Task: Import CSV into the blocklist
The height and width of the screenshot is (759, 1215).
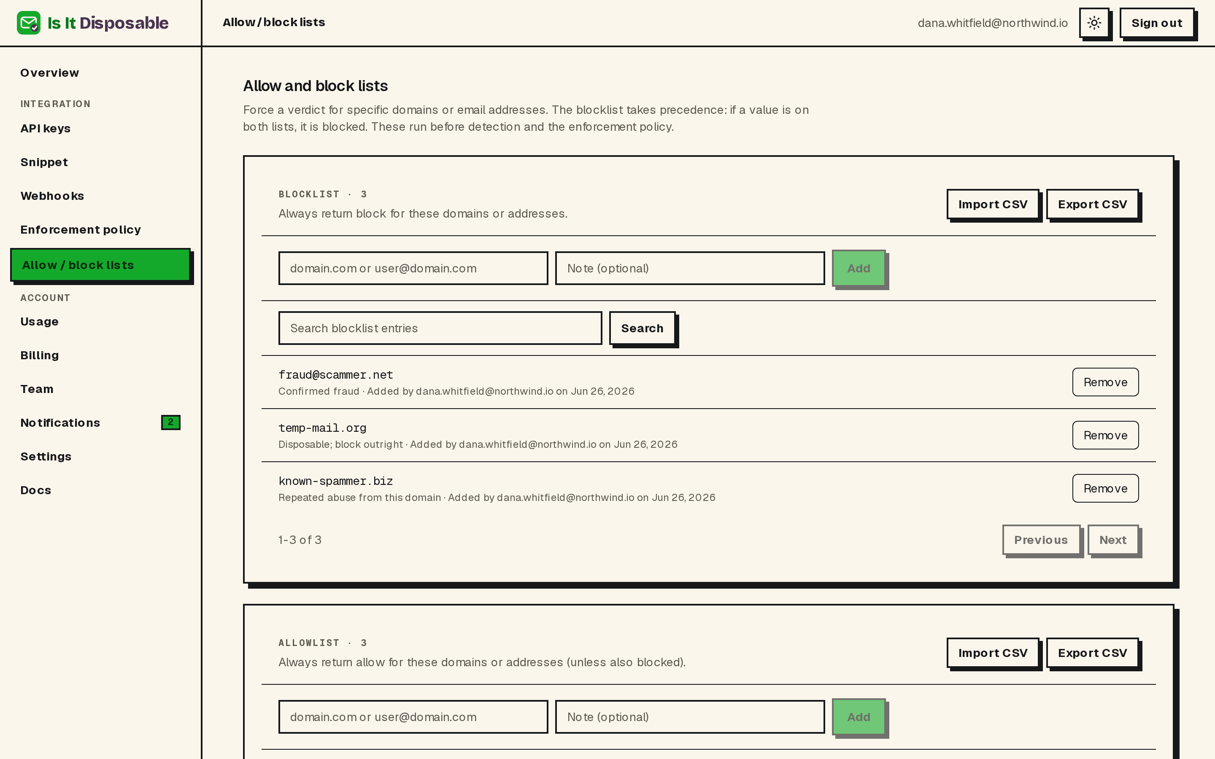Action: click(993, 205)
